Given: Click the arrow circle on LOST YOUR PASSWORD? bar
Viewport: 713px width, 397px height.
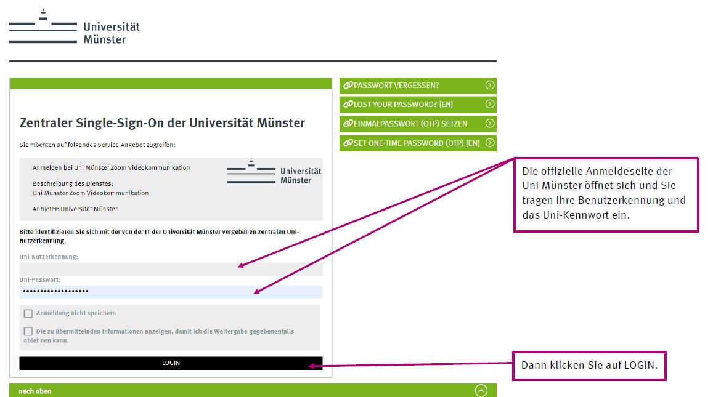Looking at the screenshot, I should click(490, 105).
